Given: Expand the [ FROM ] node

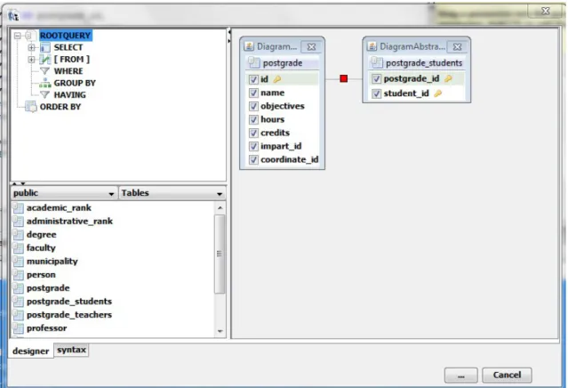Looking at the screenshot, I should [31, 59].
